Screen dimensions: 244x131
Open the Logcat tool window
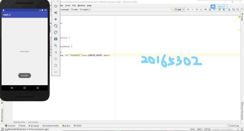(x=34, y=126)
